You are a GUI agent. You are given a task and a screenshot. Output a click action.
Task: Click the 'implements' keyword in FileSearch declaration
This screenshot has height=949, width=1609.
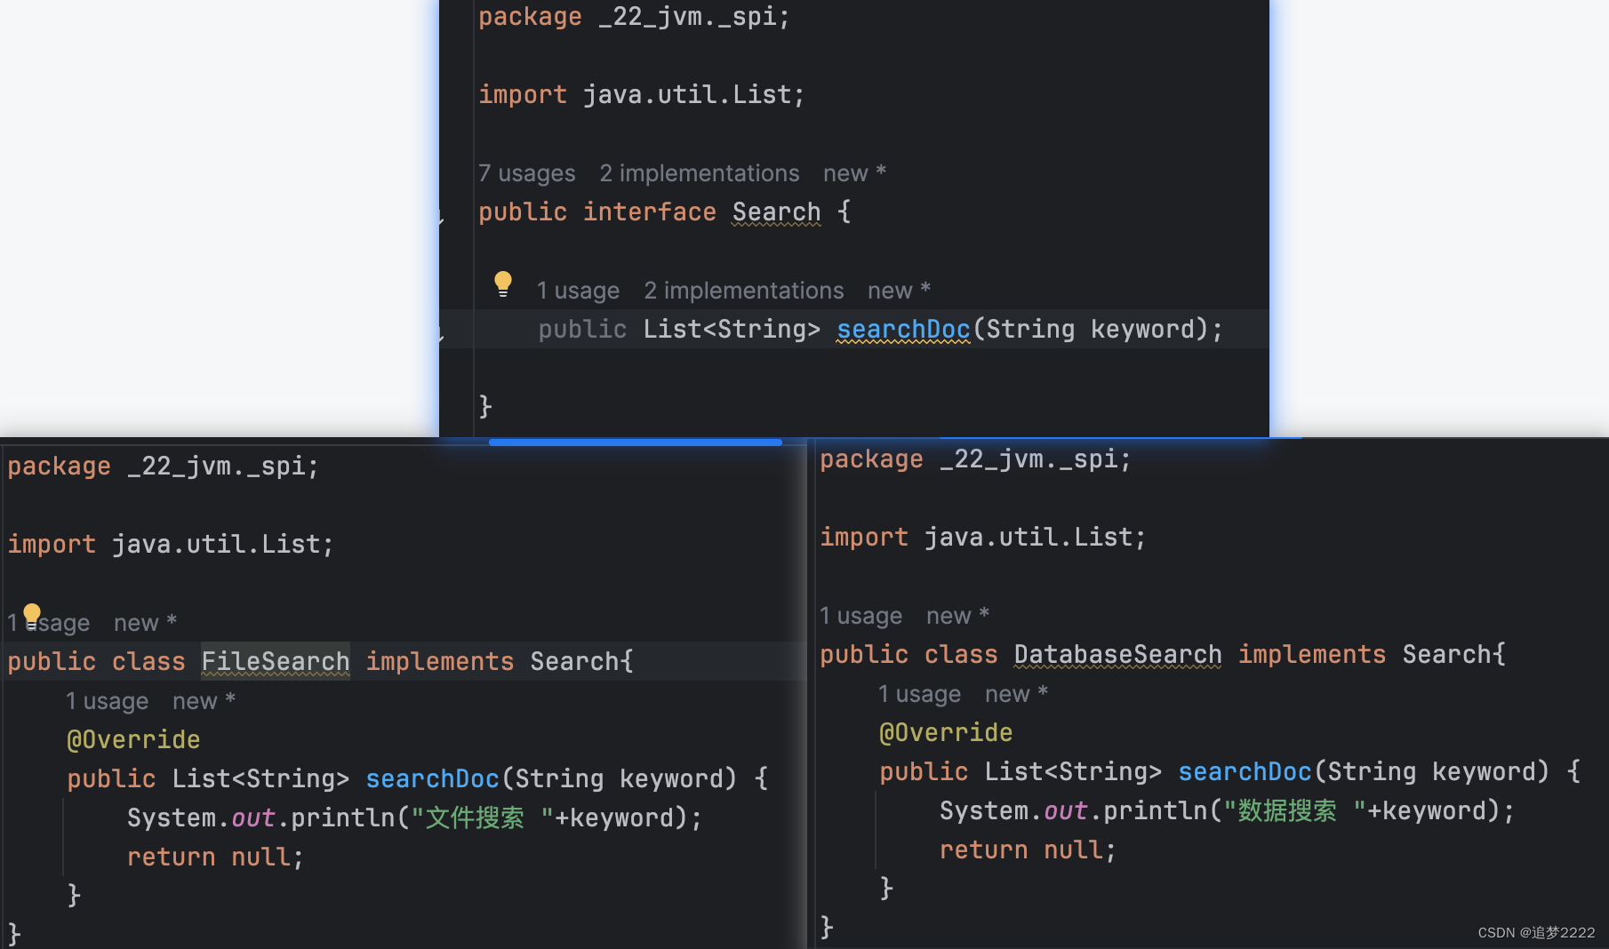point(440,662)
